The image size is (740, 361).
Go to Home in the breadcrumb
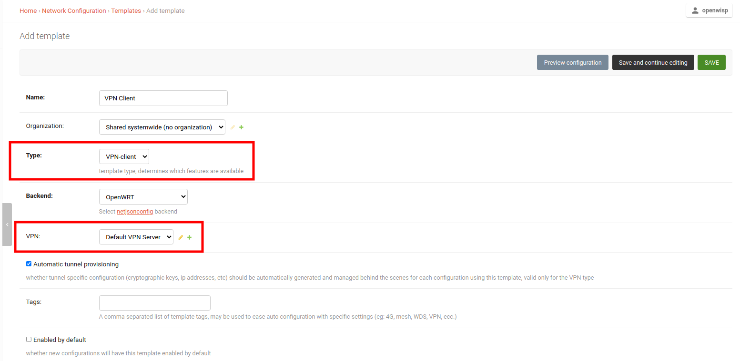point(28,10)
